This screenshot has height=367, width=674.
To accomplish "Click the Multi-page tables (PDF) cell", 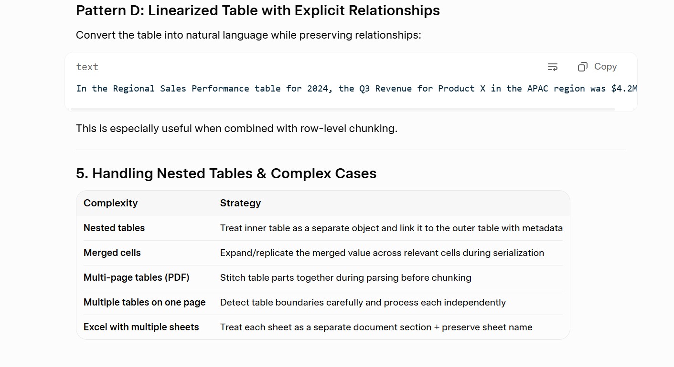I will [x=137, y=277].
